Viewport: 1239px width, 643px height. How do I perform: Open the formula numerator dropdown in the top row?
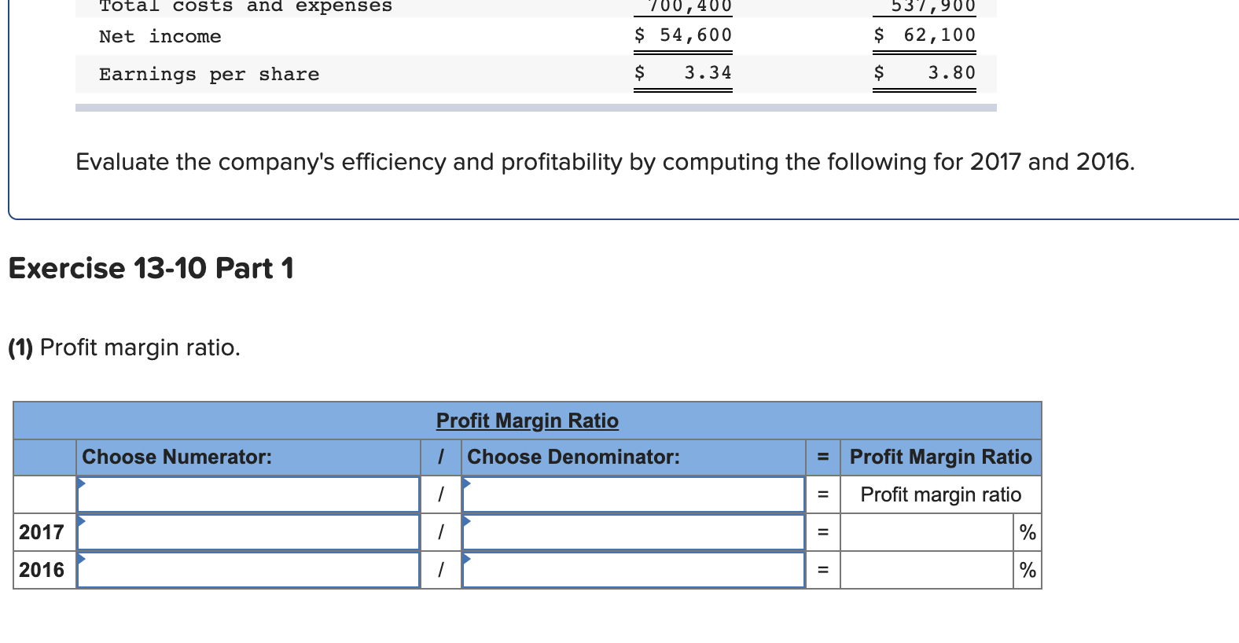(248, 494)
